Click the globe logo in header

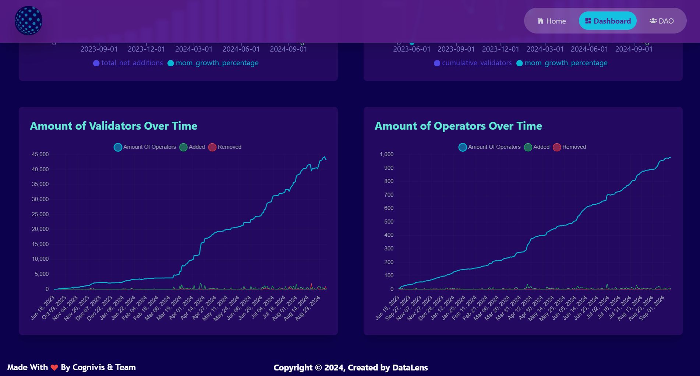click(x=28, y=21)
